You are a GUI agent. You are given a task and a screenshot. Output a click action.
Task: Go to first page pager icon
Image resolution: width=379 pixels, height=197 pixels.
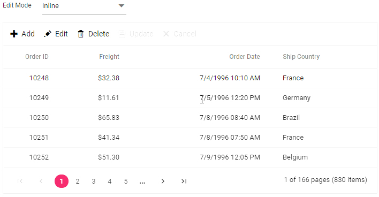click(x=20, y=181)
